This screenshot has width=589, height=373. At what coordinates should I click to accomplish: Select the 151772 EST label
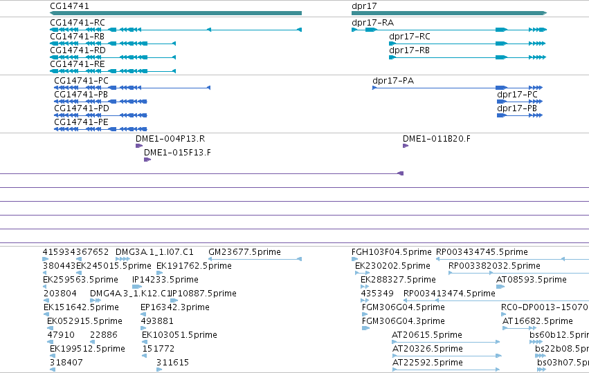click(158, 349)
